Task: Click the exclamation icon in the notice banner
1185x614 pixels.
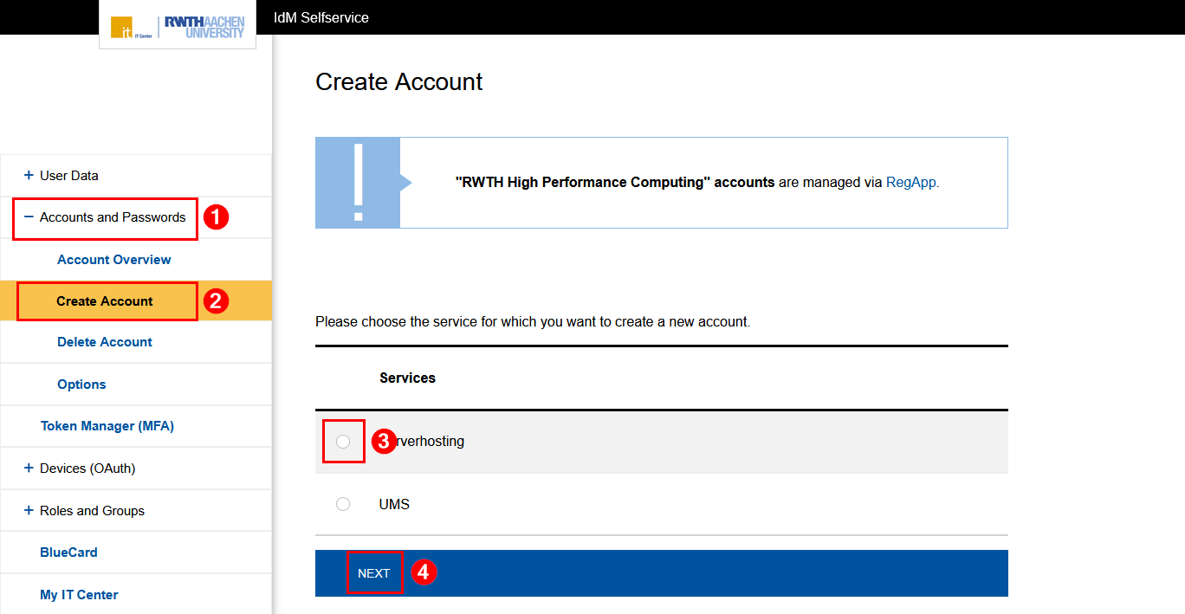Action: 357,183
